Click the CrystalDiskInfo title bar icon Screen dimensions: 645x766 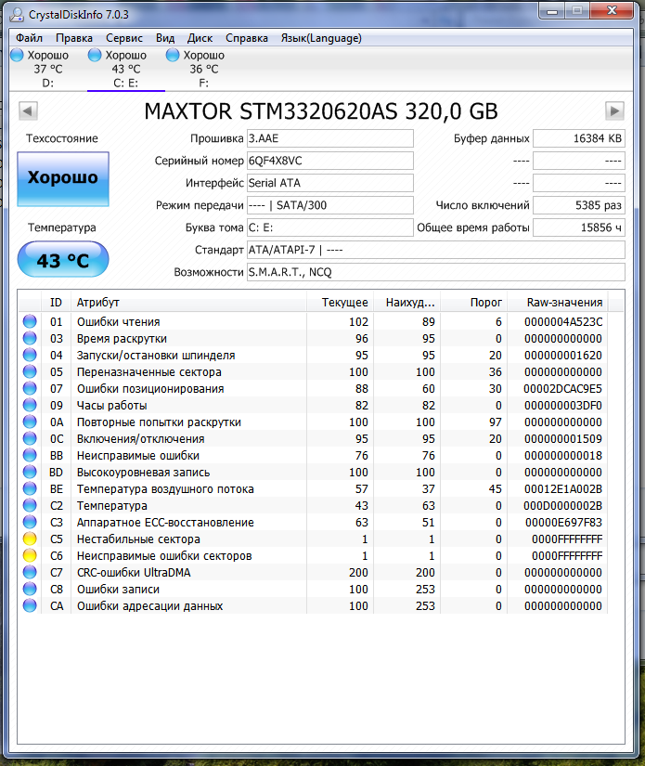pos(17,15)
